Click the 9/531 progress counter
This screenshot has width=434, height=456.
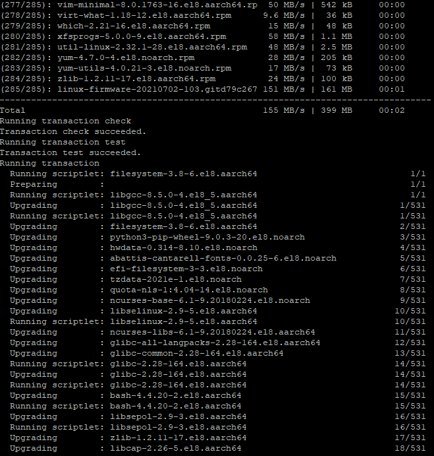tap(412, 300)
